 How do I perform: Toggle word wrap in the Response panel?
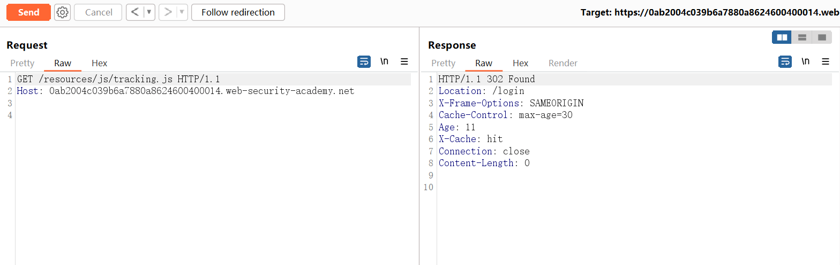[785, 62]
